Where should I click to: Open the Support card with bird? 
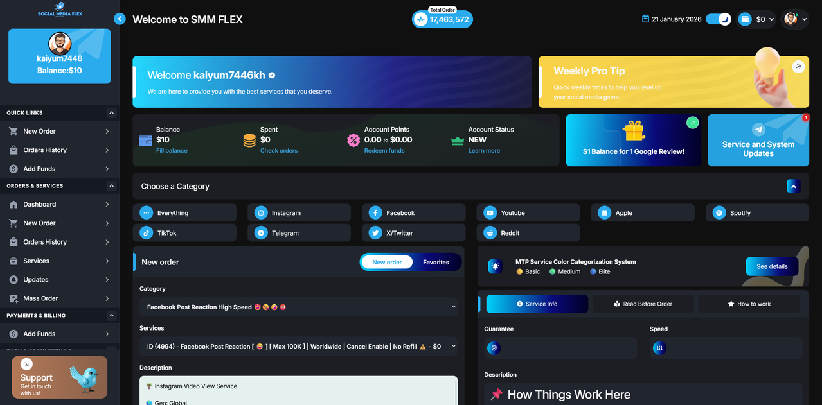click(x=60, y=377)
